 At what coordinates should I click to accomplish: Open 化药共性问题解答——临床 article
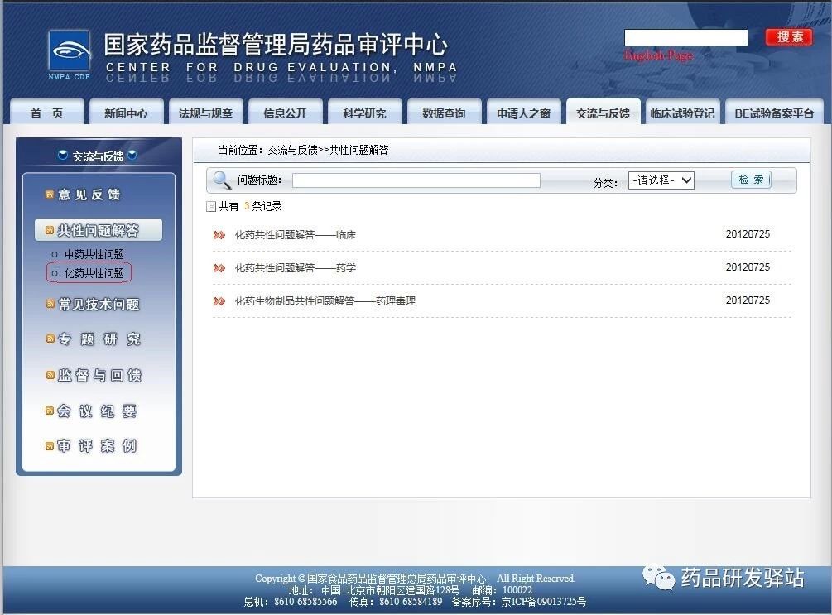coord(295,235)
